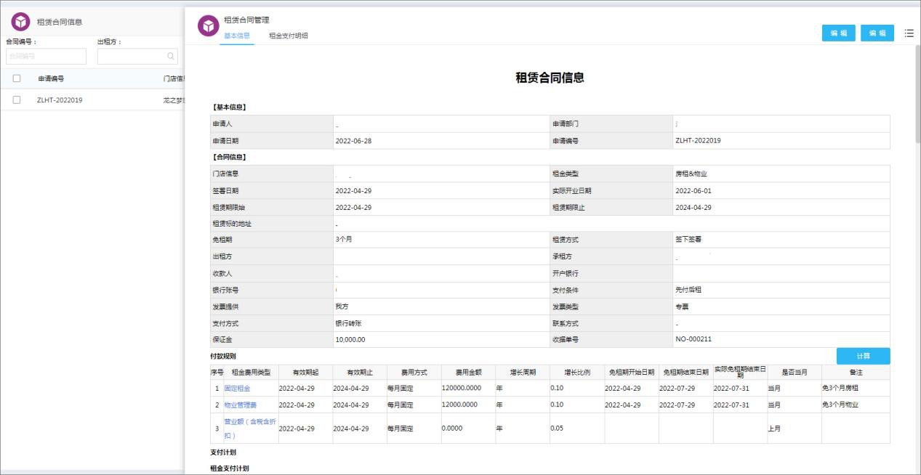Click the 费用金额 column header
The width and height of the screenshot is (921, 475).
pos(467,372)
